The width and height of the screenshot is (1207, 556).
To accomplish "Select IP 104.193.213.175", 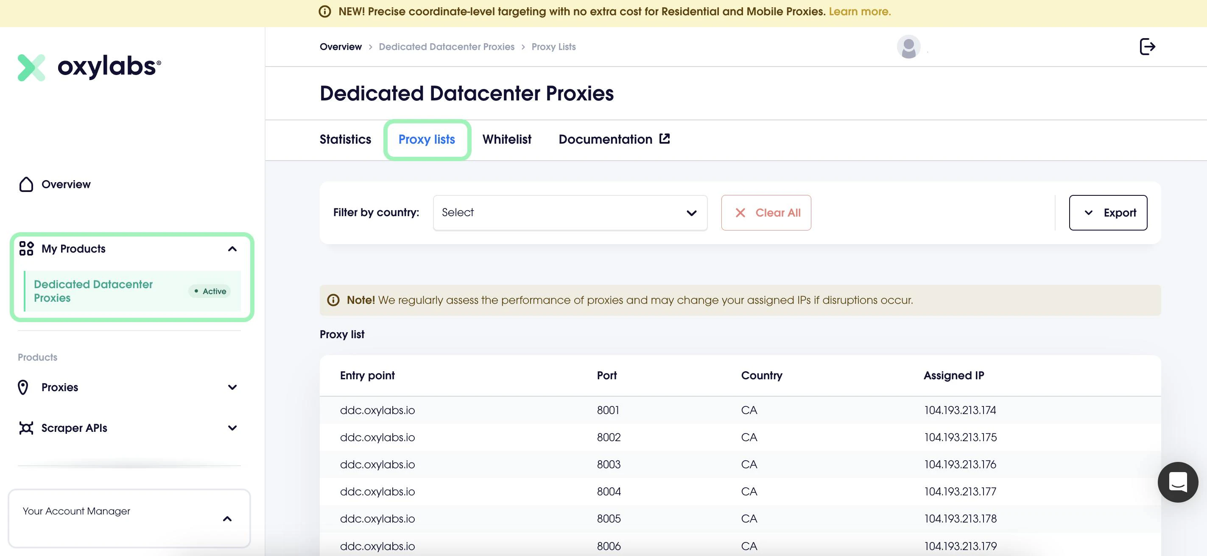I will (960, 437).
